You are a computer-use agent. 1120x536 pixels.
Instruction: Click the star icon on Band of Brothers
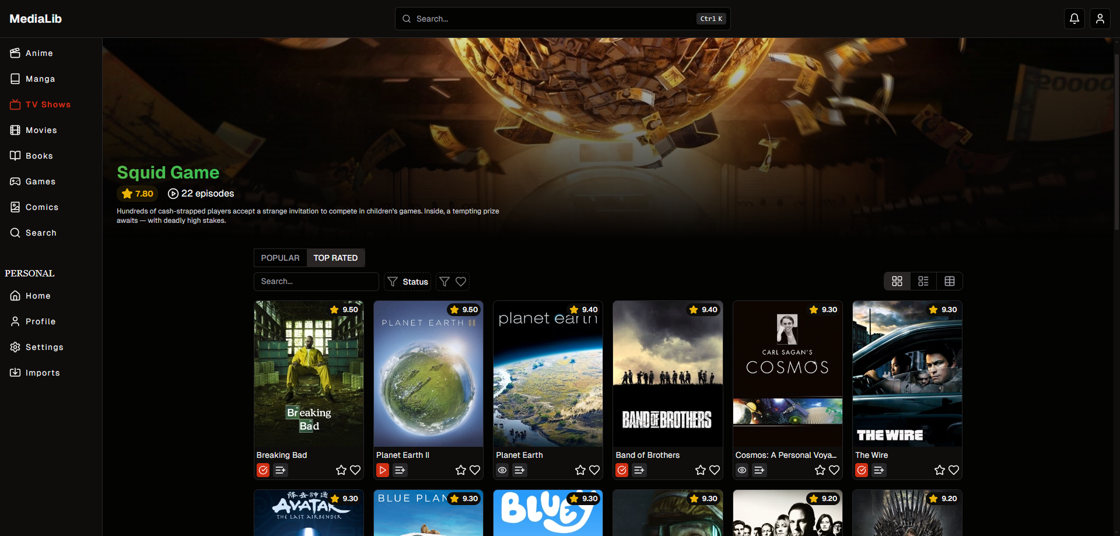[701, 470]
